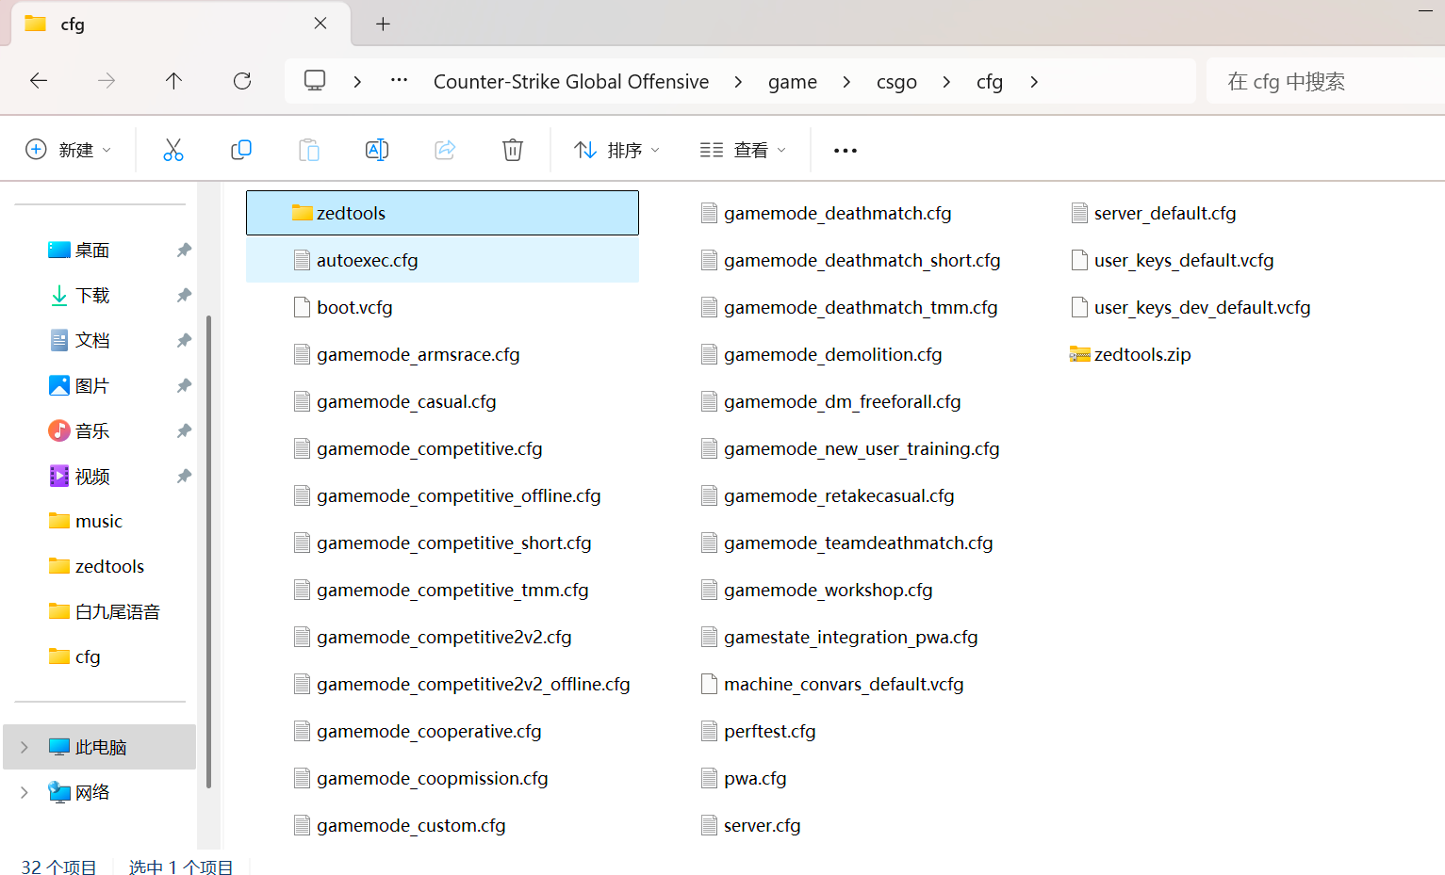Close the cfg tab
The height and width of the screenshot is (875, 1445).
tap(320, 24)
